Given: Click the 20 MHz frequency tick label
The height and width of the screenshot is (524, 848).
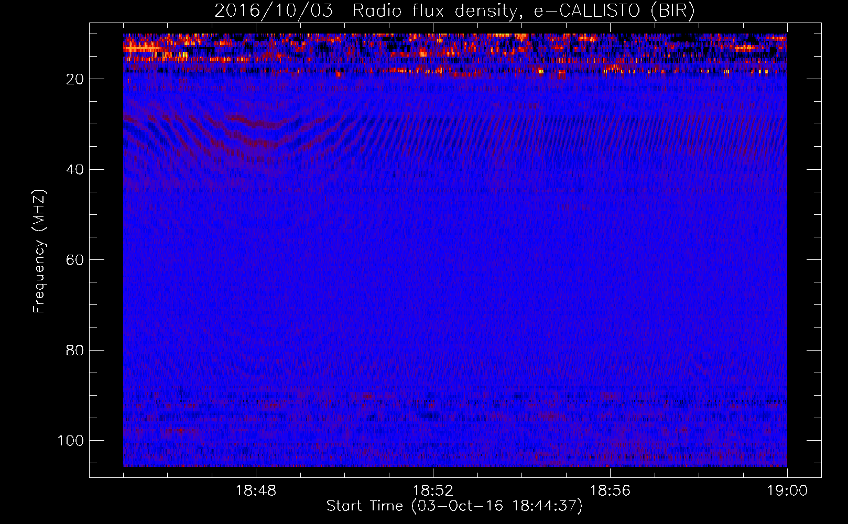Looking at the screenshot, I should [75, 79].
